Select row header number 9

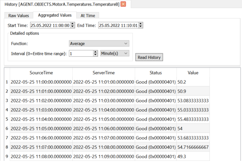pos(7,156)
